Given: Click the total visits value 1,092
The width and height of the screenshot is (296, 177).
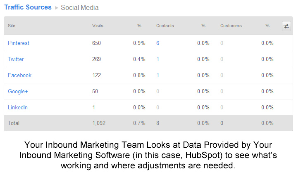Looking at the screenshot, I should (99, 123).
